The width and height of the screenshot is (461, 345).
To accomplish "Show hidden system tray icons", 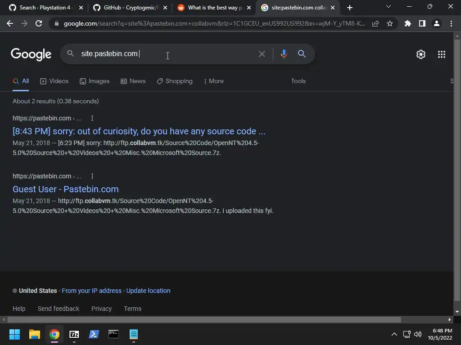I will click(x=394, y=334).
